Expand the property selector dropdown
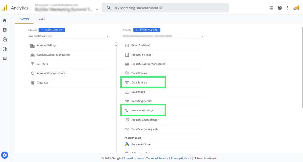Screen dimensions: 303x162 [163, 36]
